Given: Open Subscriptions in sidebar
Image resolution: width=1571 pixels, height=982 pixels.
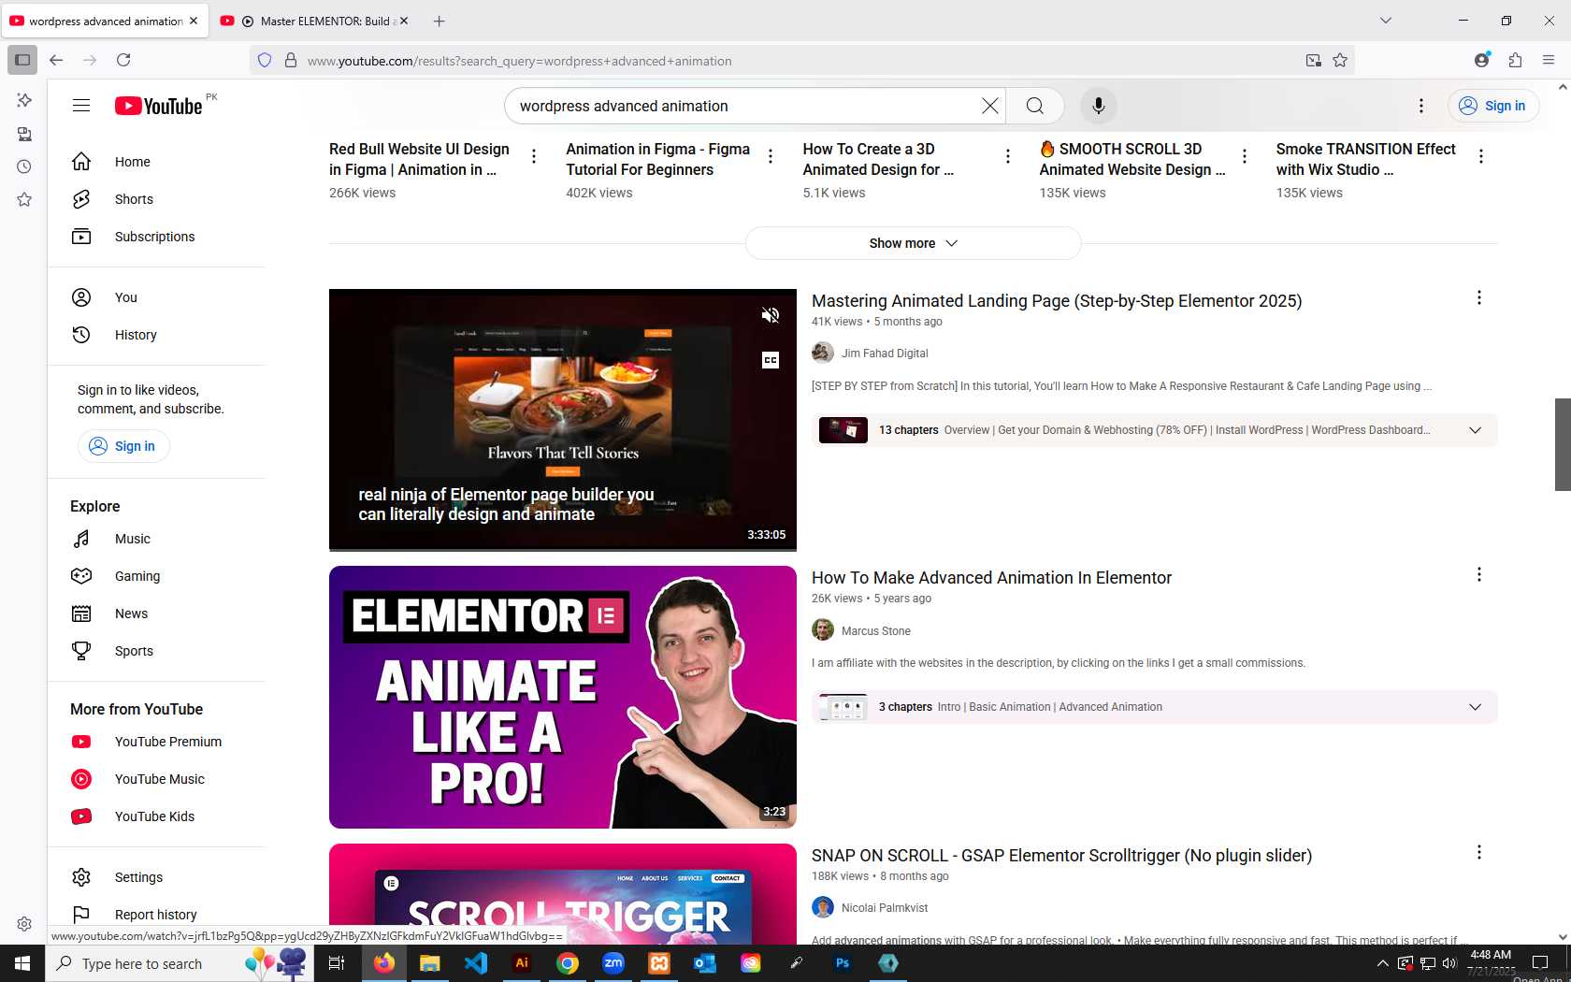Looking at the screenshot, I should 156,237.
